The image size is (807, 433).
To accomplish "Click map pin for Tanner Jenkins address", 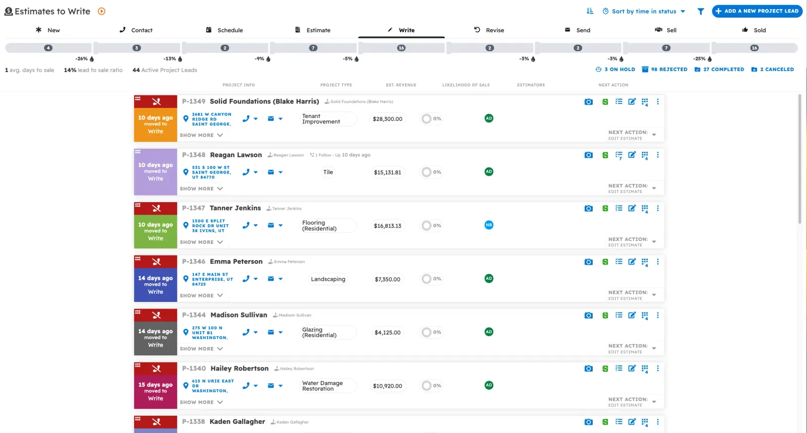I will coord(186,226).
